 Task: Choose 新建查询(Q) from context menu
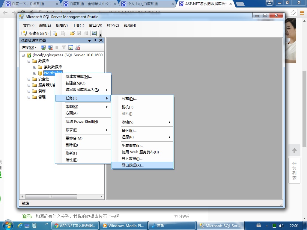pos(83,83)
